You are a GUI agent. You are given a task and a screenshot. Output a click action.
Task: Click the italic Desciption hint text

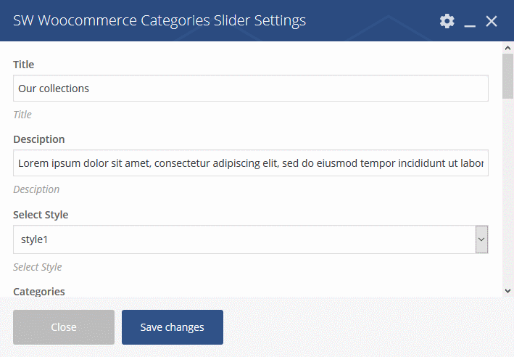click(x=36, y=189)
